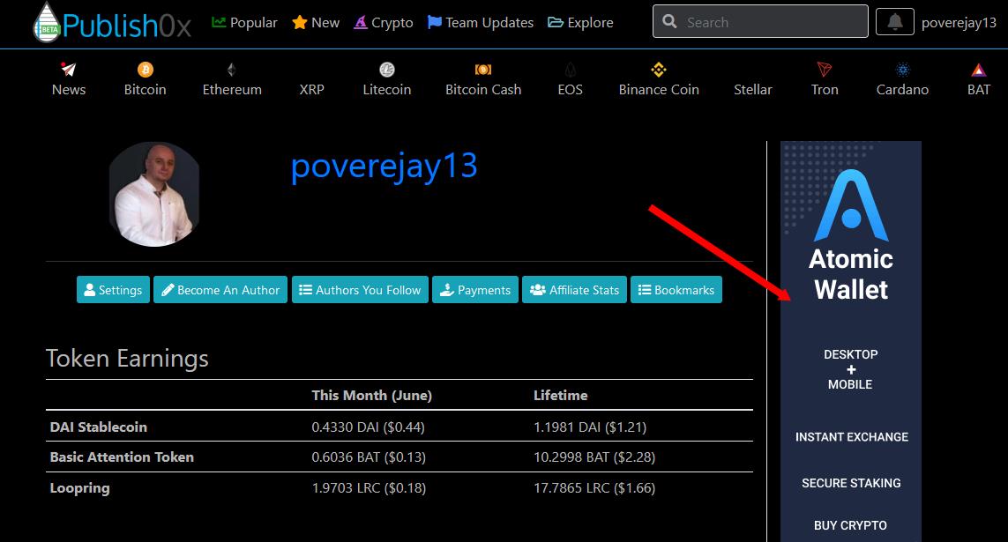Open the Popular section
Viewport: 1008px width, 542px height.
coord(245,23)
